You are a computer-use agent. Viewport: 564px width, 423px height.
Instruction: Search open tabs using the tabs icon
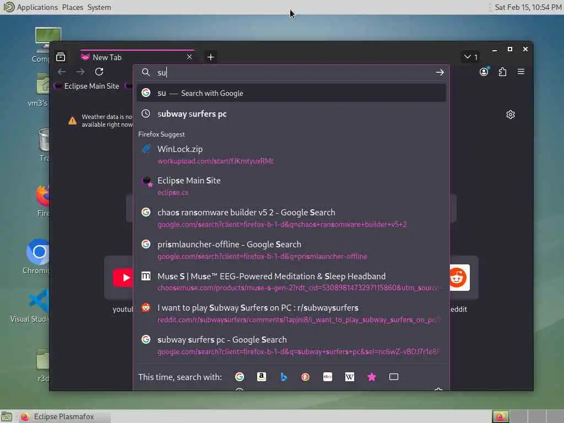click(x=394, y=377)
